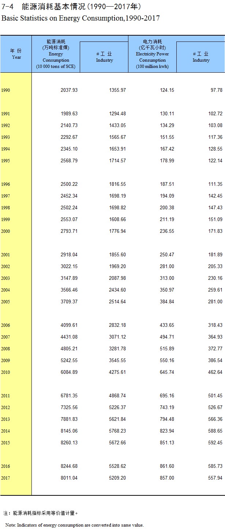Select the 1996 industrial electricity value 111.35
Image resolution: width=225 pixels, height=531 pixels.
215,184
